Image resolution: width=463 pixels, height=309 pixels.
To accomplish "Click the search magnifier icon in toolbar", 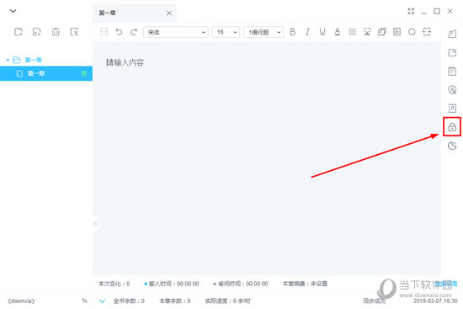I will tap(412, 32).
